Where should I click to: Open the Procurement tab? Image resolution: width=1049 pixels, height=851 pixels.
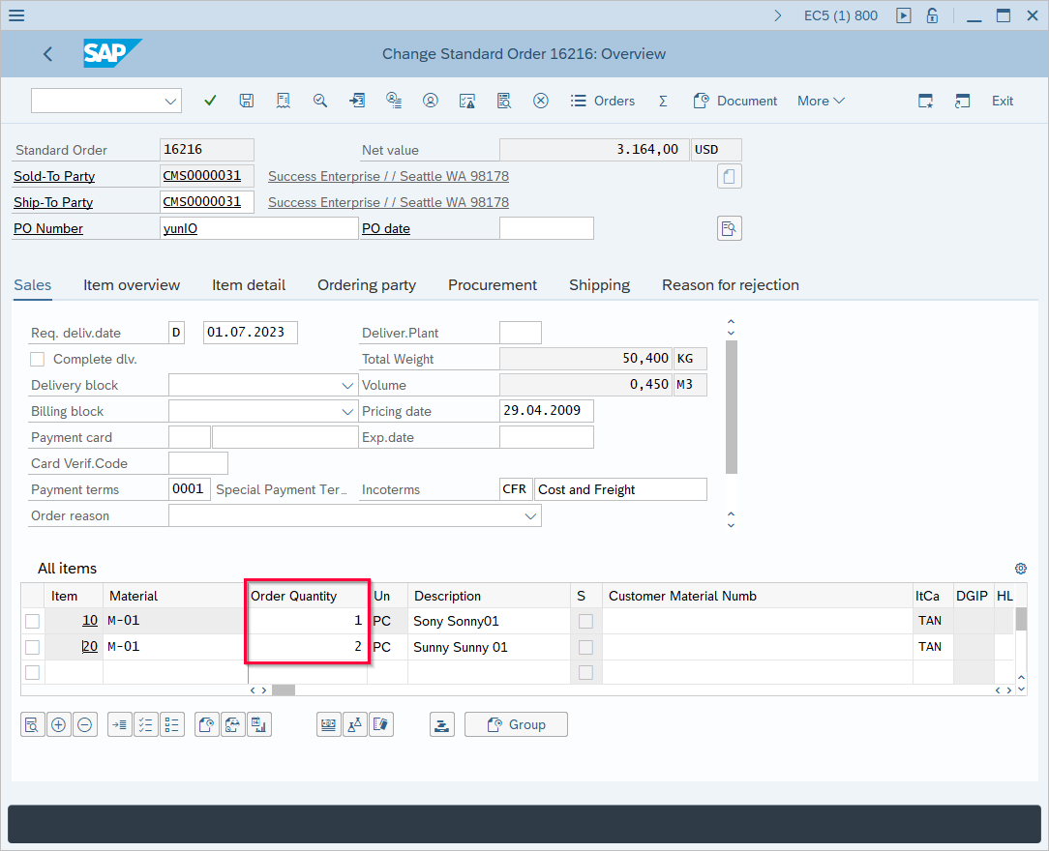(493, 285)
